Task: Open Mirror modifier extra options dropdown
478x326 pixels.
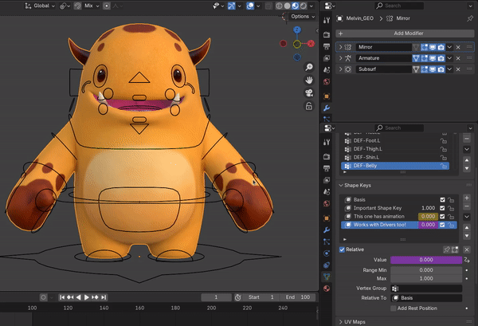Action: point(449,47)
